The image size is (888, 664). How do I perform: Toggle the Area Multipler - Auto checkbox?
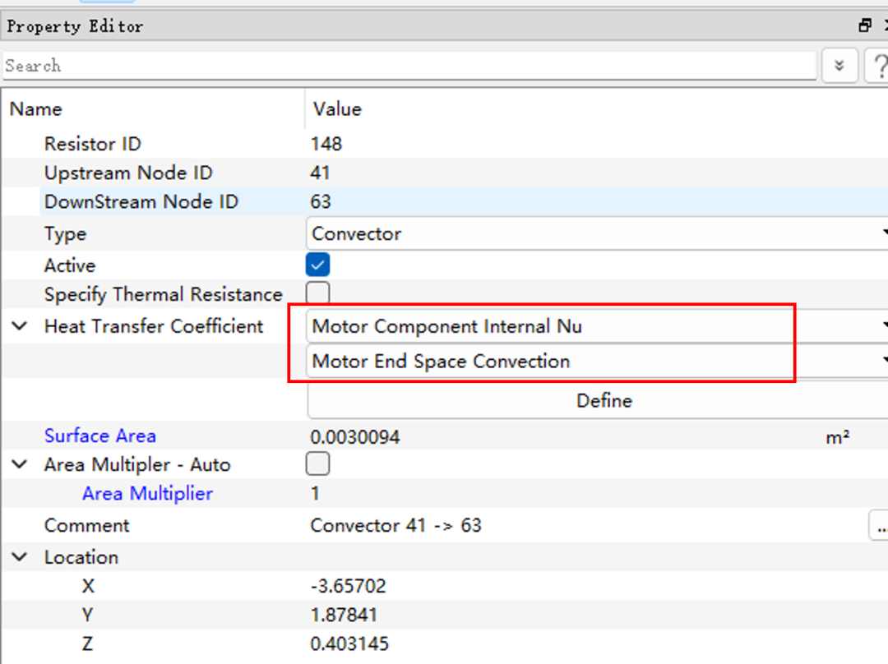(317, 464)
